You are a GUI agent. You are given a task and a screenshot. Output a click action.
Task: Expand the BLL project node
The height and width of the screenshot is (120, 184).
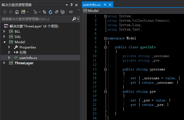(x=4, y=31)
